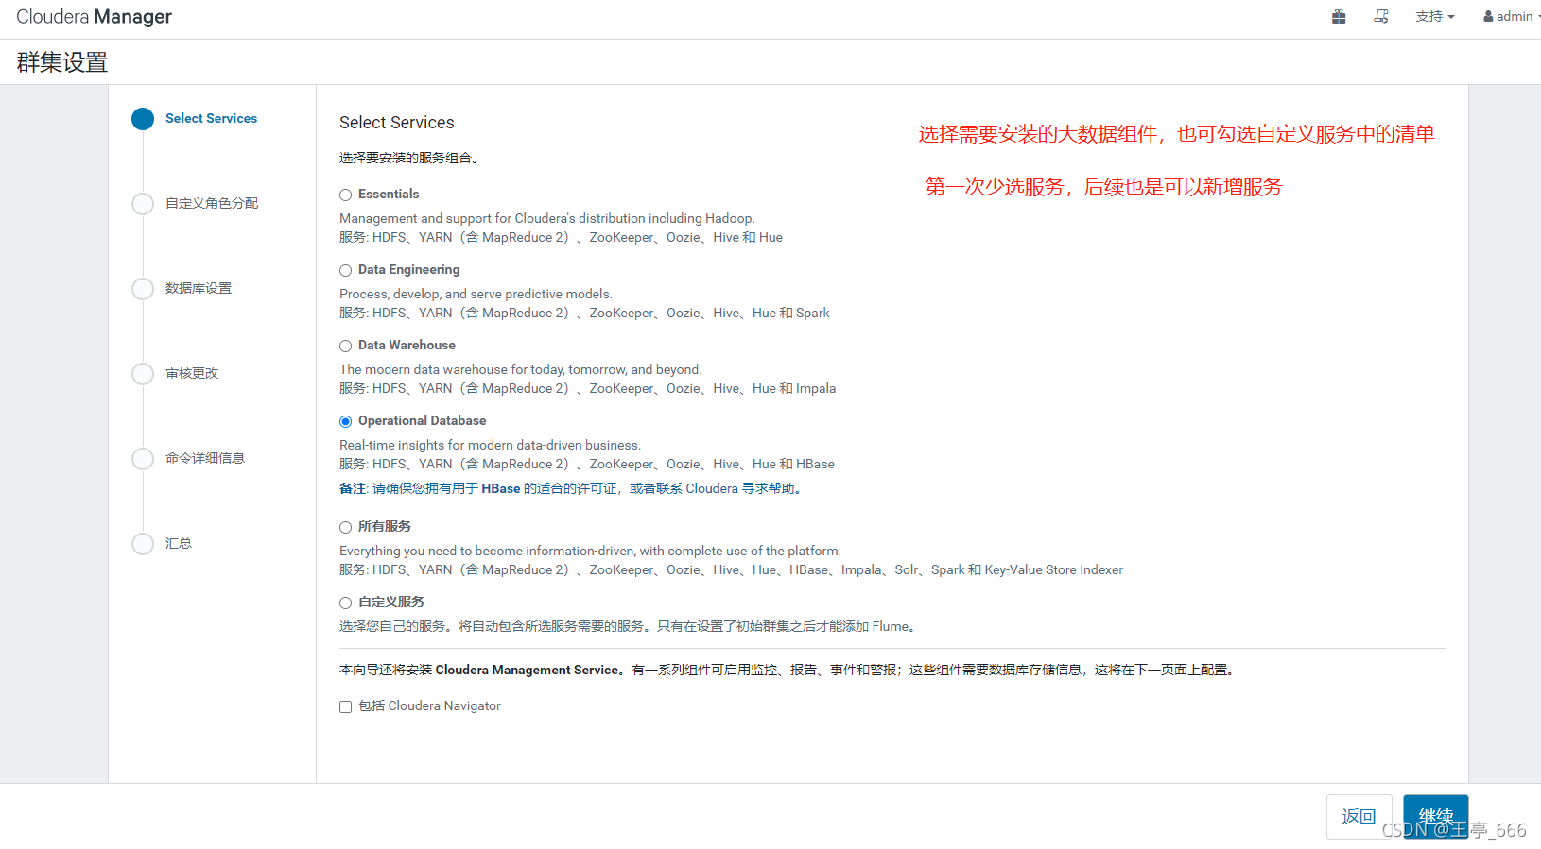Image resolution: width=1541 pixels, height=849 pixels.
Task: Click the services list ending 'Hue 和 Spark'
Action: click(x=584, y=313)
